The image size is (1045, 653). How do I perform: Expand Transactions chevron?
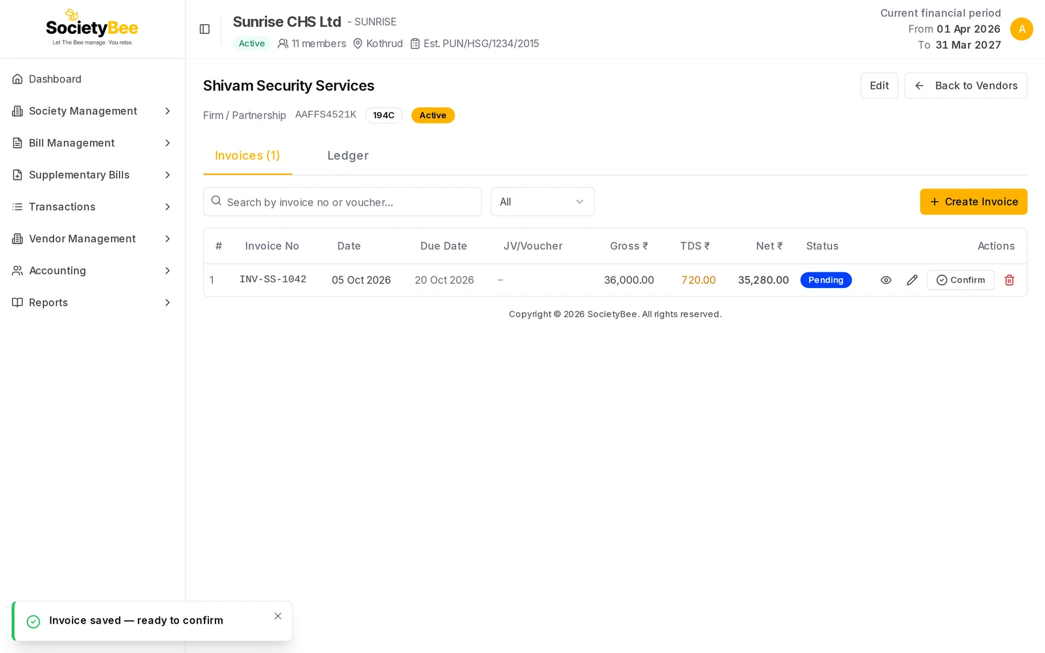tap(167, 207)
